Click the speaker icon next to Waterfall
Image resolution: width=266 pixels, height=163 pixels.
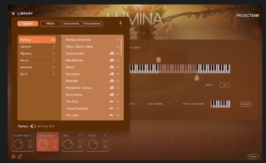118,81
